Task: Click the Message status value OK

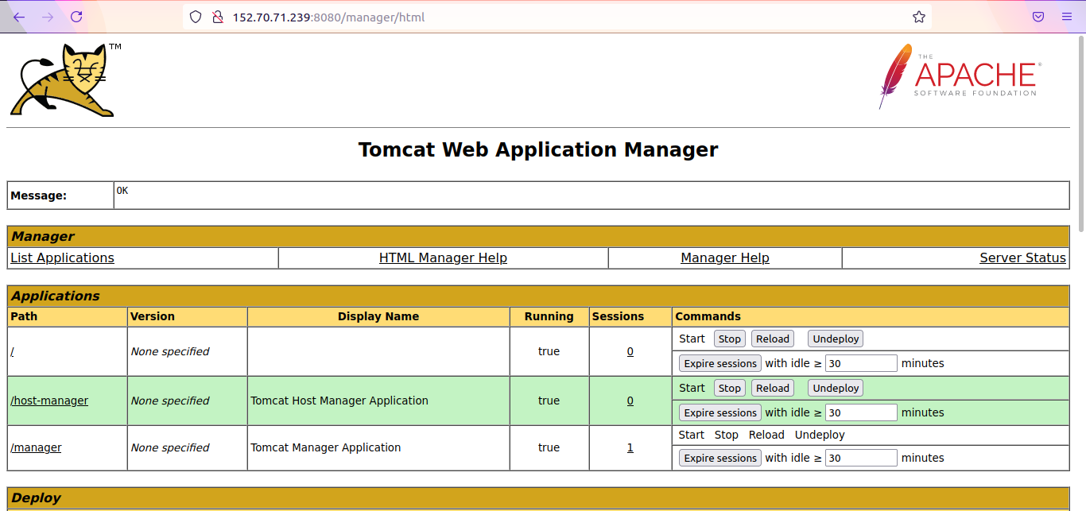Action: 122,191
